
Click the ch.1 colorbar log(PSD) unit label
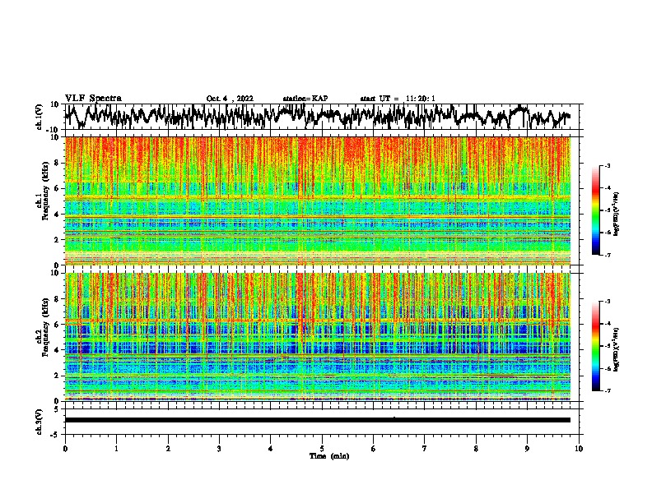pos(617,214)
